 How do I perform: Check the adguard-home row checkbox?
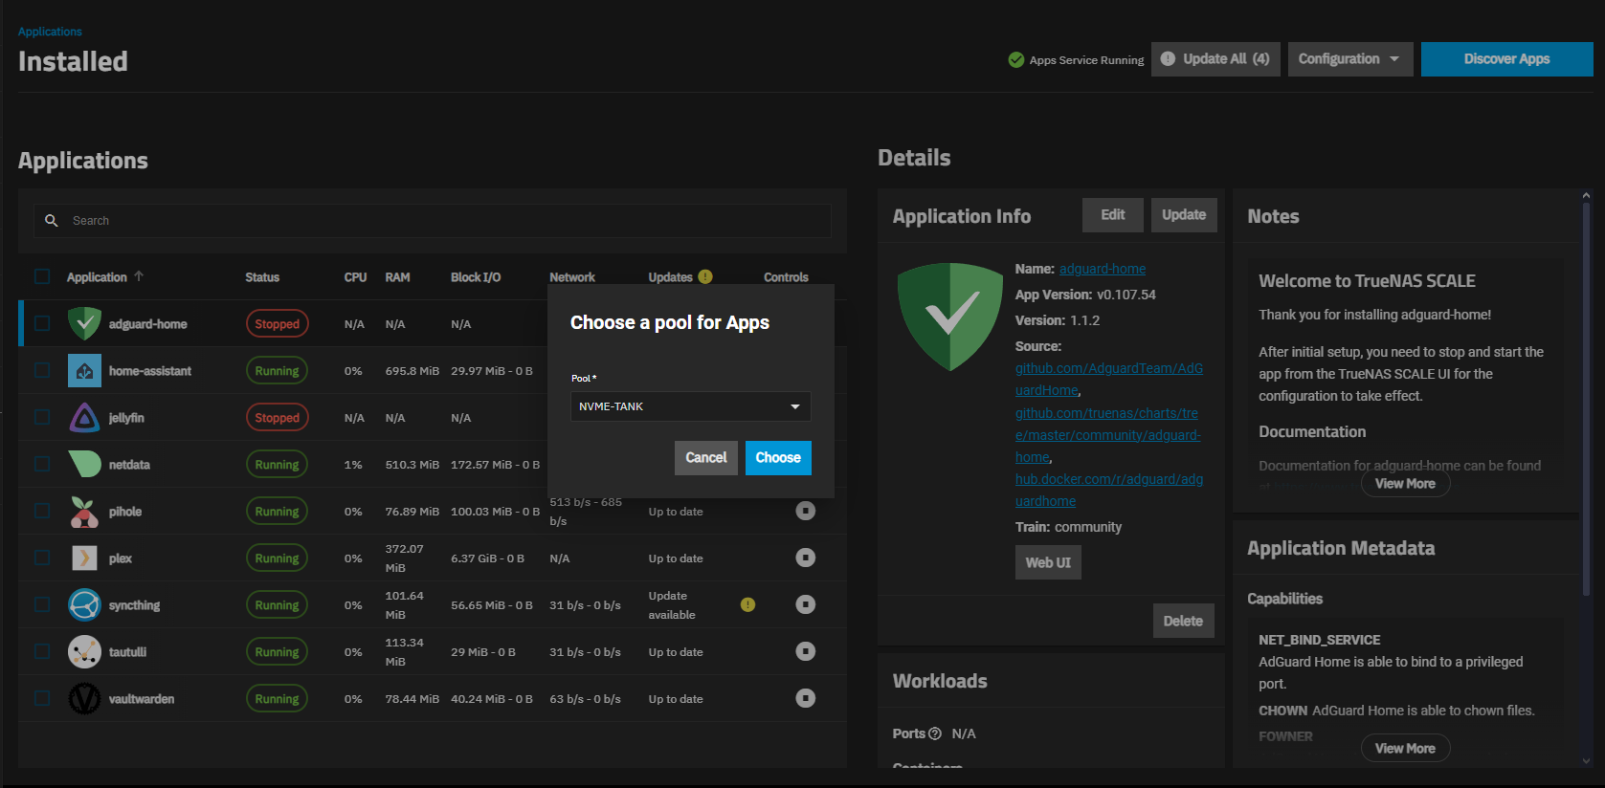click(x=42, y=323)
